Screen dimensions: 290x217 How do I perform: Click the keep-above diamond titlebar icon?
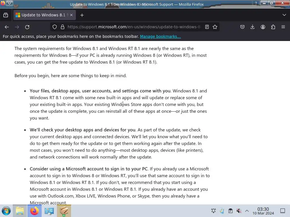point(10,3)
